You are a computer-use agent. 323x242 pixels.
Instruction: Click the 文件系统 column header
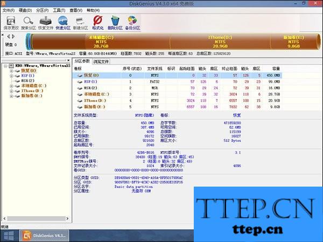coord(155,69)
